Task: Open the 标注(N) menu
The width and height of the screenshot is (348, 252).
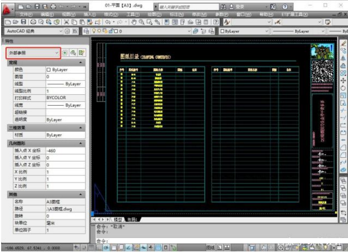Action: pyautogui.click(x=176, y=14)
